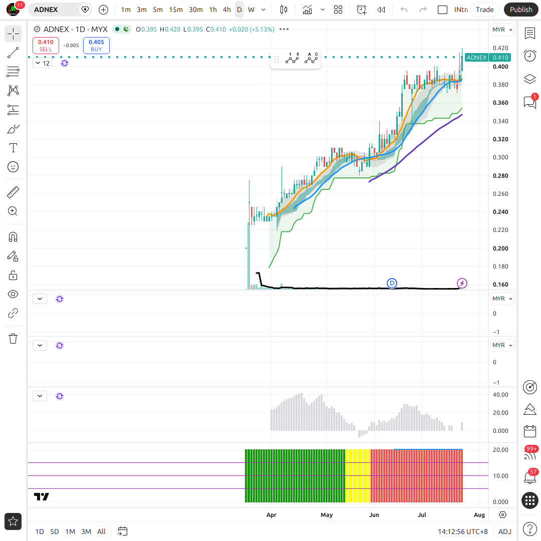This screenshot has width=541, height=541.
Task: Undo the last action
Action: pos(404,10)
